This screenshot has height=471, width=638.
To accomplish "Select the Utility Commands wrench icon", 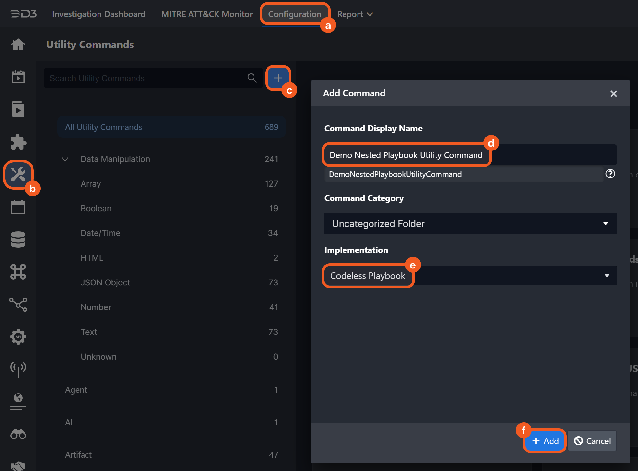I will pos(18,175).
